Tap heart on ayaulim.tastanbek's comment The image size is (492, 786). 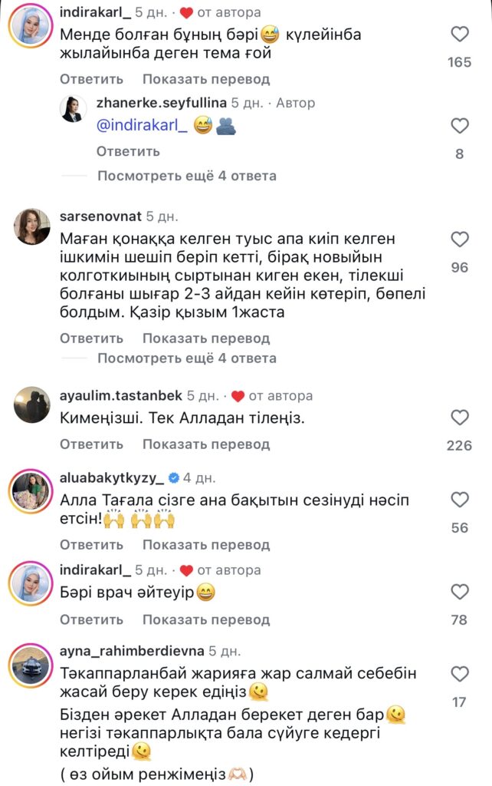click(459, 418)
